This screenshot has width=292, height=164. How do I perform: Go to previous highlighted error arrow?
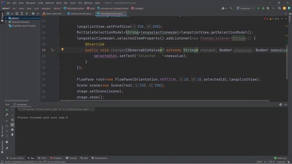(x=282, y=19)
